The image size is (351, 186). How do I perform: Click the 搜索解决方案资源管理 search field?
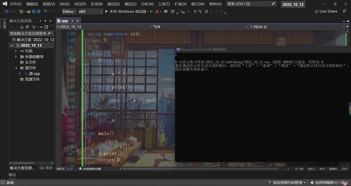pos(31,33)
